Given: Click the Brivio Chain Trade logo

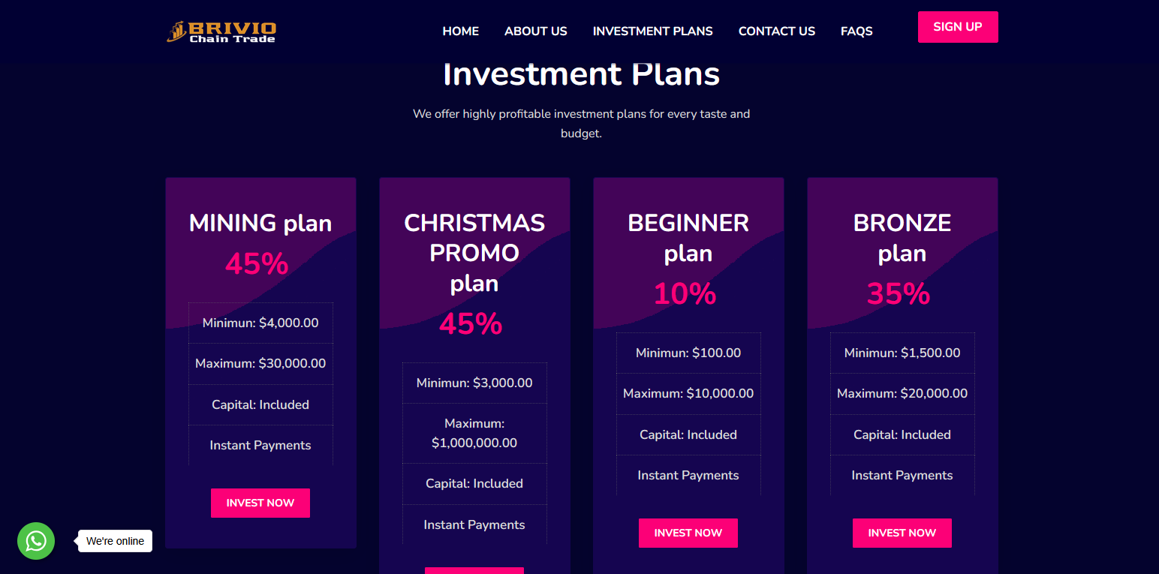Looking at the screenshot, I should (221, 32).
